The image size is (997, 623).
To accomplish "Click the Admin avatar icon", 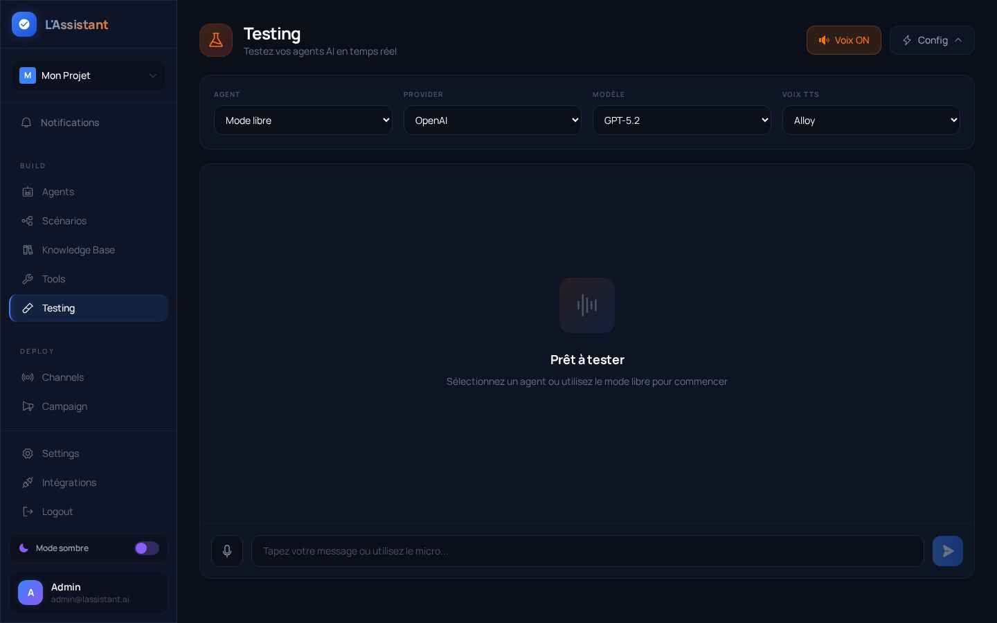I will (30, 593).
